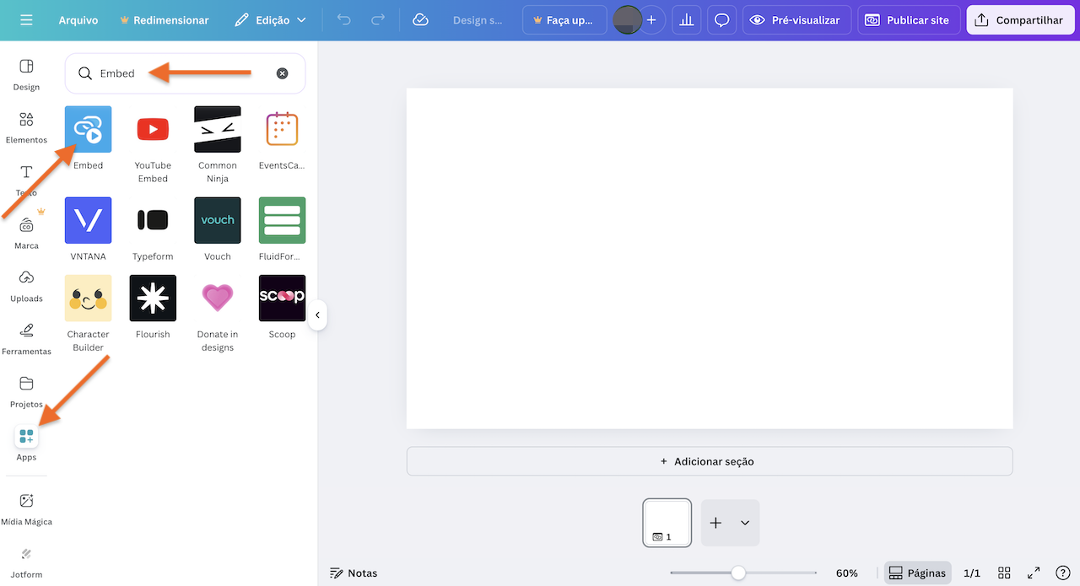Toggle the Páginas view at bottom
The width and height of the screenshot is (1080, 586).
917,573
